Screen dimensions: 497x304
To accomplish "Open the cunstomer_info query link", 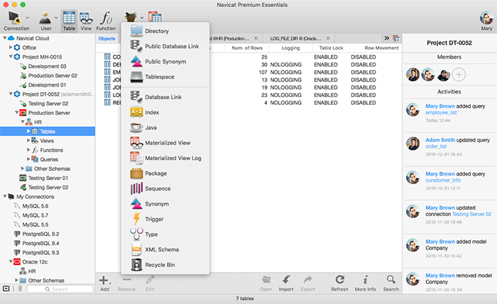I will [443, 180].
